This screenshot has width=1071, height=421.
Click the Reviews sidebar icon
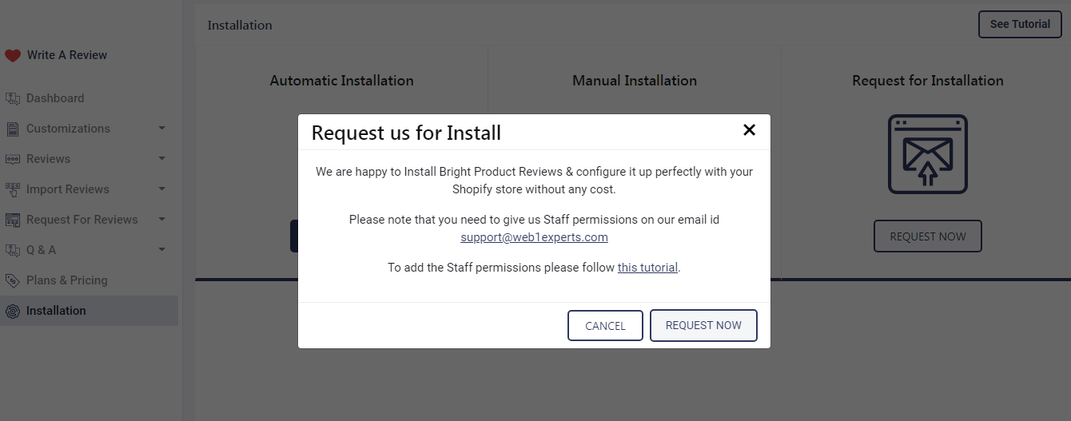12,159
